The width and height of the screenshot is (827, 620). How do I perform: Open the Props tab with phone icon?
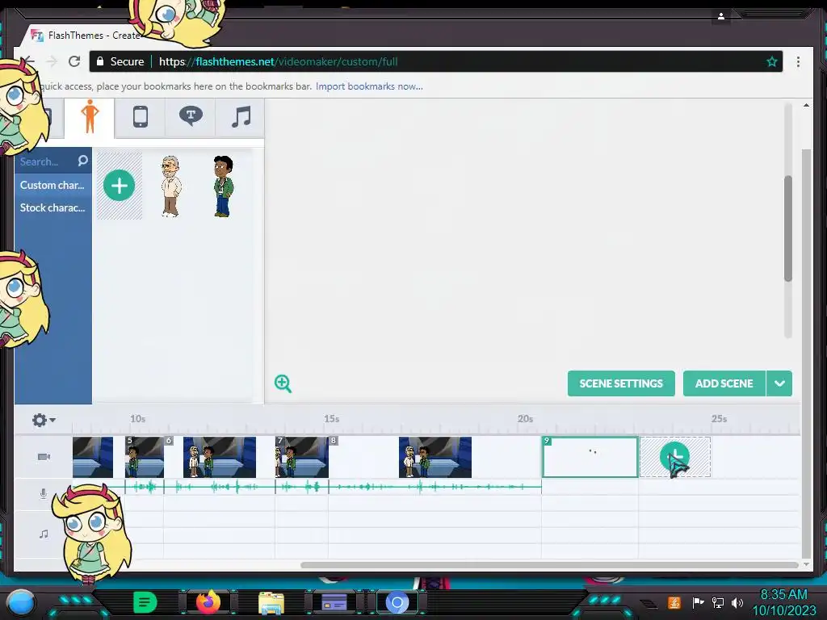[140, 117]
